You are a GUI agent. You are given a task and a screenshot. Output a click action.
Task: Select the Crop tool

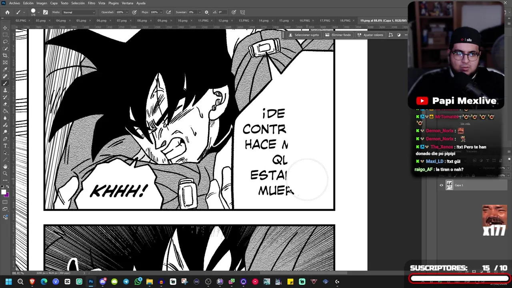coord(5,56)
